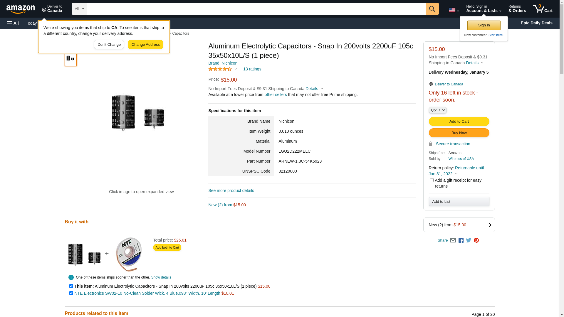Expand the language flag selector

pyautogui.click(x=454, y=10)
